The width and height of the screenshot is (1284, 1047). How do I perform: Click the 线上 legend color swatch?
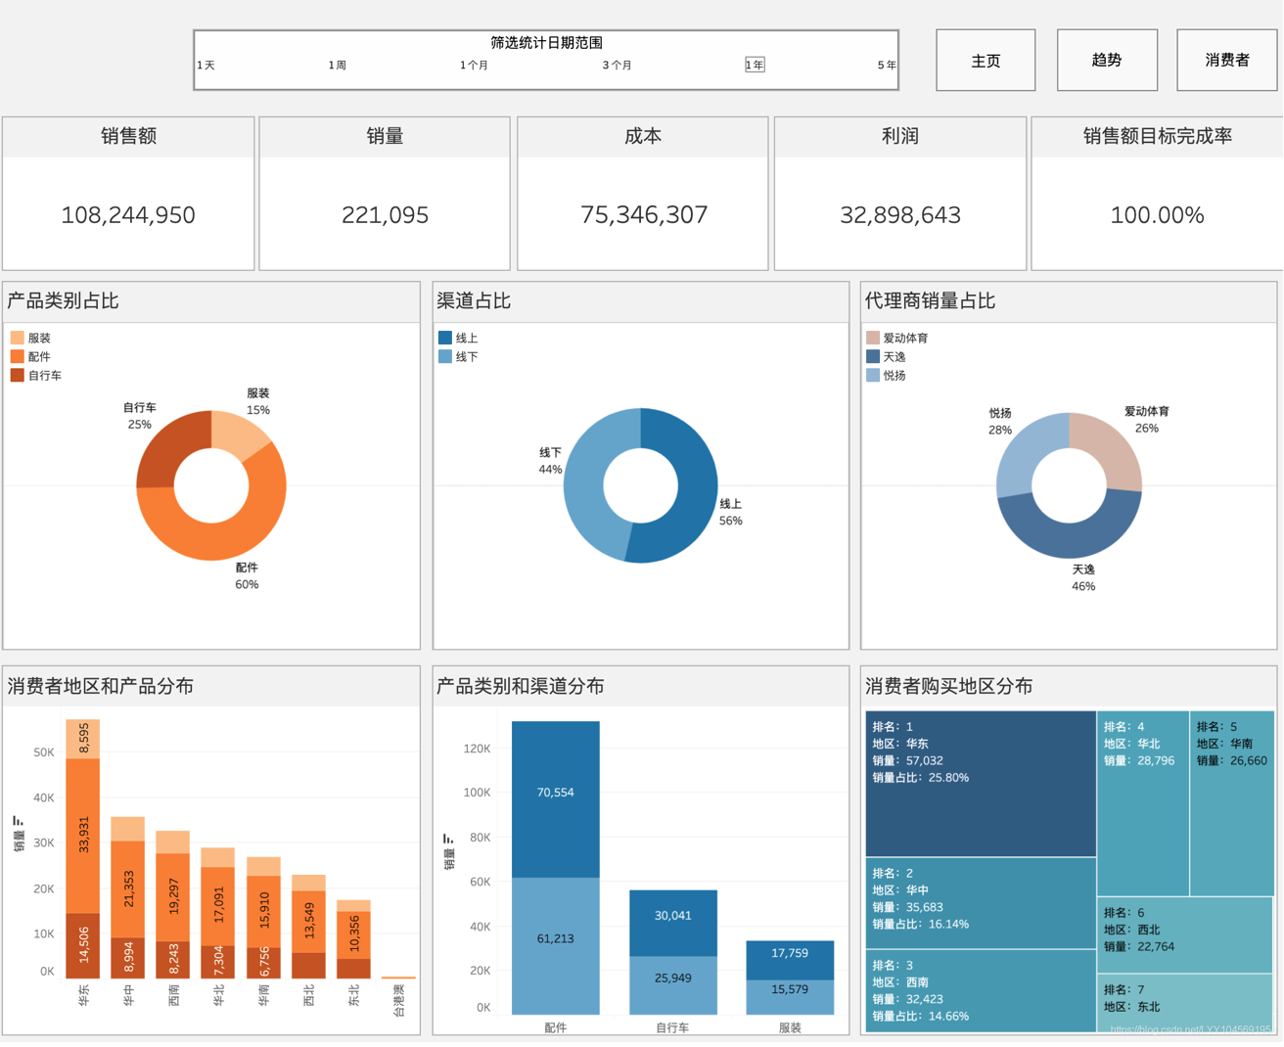coord(445,338)
